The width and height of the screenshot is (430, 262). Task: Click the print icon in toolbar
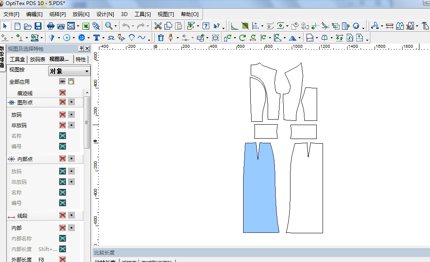coord(51,26)
